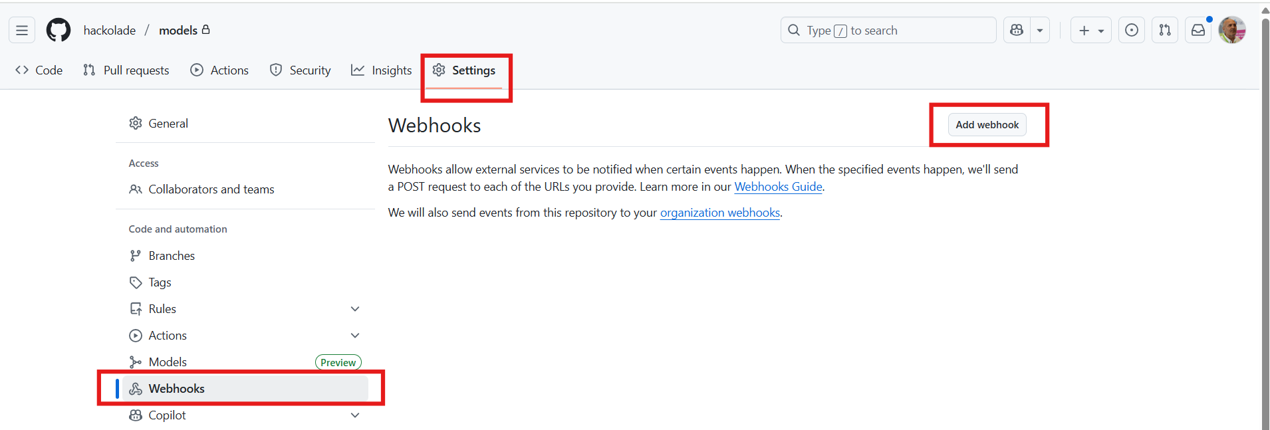Expand the sidebar Copilot section chevron
1270x430 pixels.
355,415
